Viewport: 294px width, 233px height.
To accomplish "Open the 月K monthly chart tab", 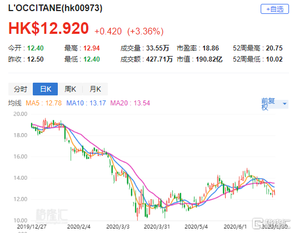I will (95, 89).
